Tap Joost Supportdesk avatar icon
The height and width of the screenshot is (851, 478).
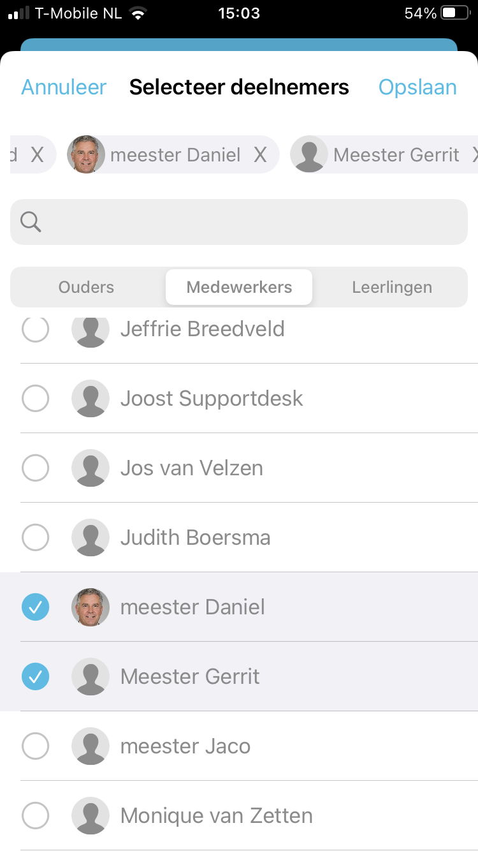tap(90, 399)
